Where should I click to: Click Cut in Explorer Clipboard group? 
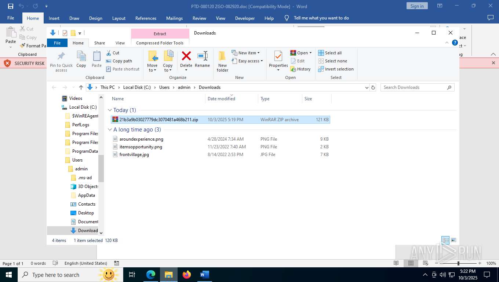[x=113, y=53]
